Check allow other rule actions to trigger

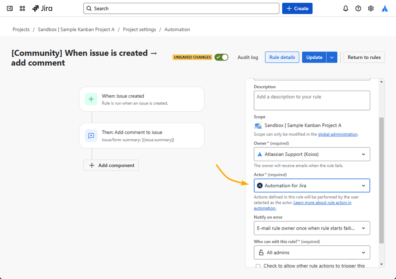tap(258, 266)
